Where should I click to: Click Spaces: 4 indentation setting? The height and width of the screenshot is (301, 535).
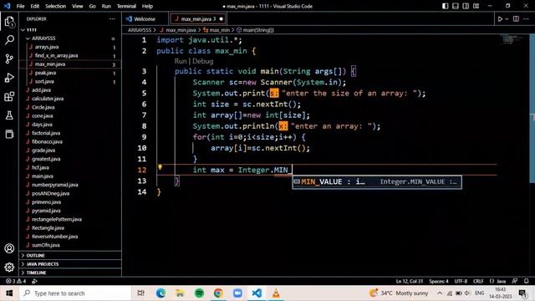point(439,281)
